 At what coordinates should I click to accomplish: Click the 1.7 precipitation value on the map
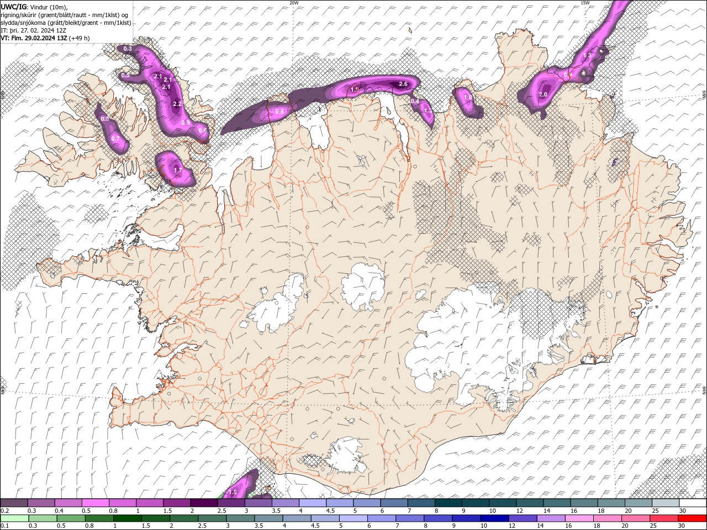pos(178,170)
